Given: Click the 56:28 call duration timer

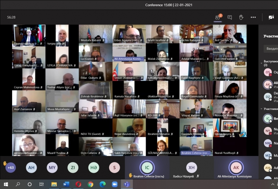Looking at the screenshot, I should click(x=11, y=17).
